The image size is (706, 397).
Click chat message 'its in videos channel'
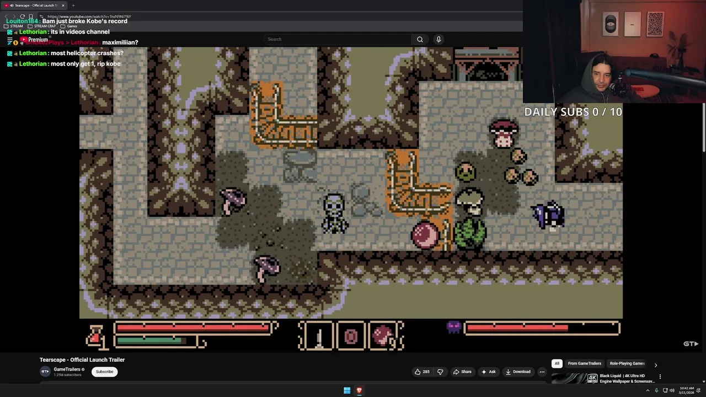click(80, 32)
